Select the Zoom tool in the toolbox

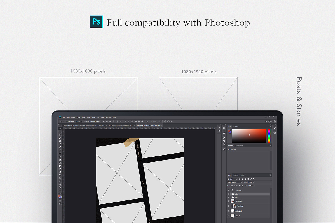click(60, 188)
